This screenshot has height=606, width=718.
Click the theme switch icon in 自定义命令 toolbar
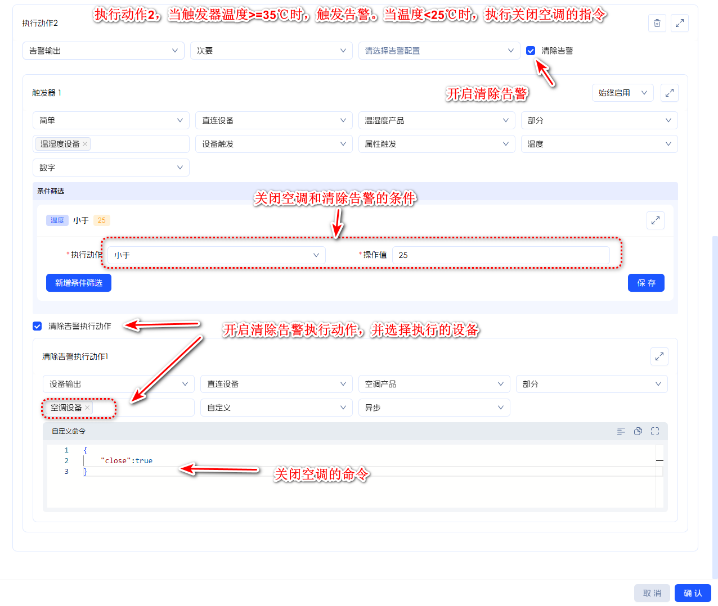(x=638, y=431)
